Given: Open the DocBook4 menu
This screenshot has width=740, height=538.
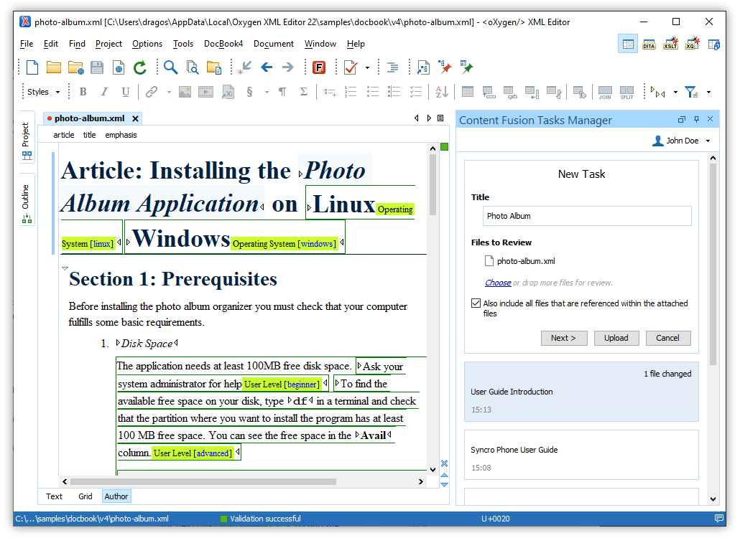Looking at the screenshot, I should [223, 44].
